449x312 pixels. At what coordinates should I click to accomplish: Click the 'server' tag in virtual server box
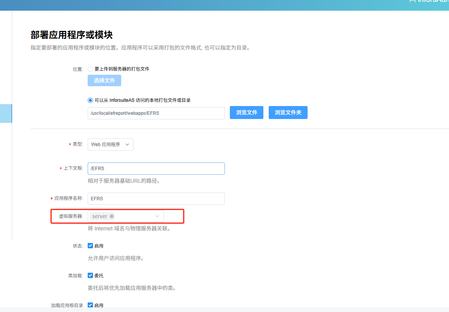pyautogui.click(x=99, y=216)
